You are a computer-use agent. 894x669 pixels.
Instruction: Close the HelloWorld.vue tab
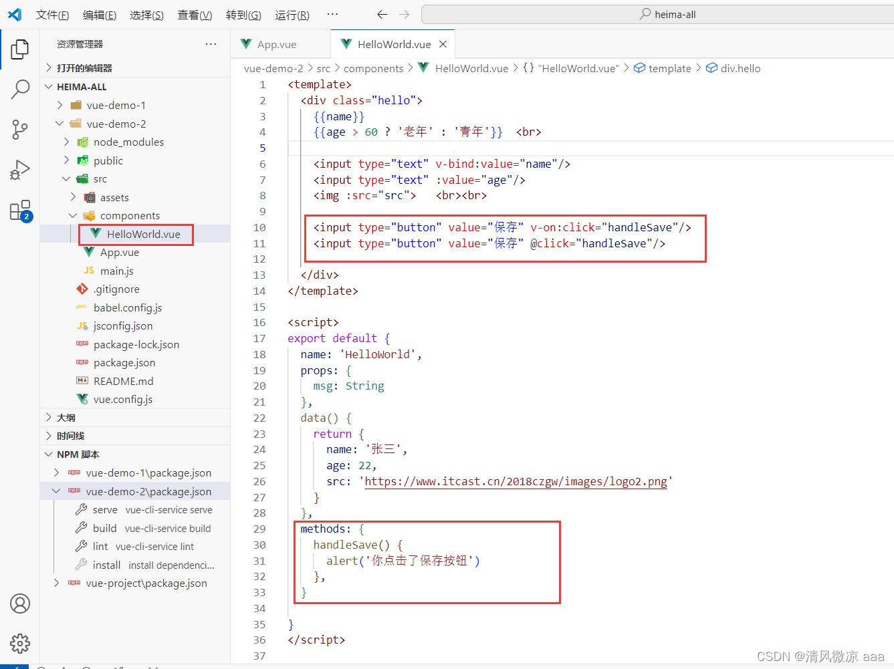tap(443, 44)
